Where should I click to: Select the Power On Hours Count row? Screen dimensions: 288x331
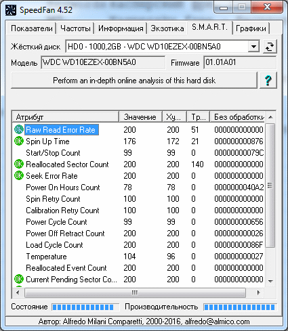point(139,187)
